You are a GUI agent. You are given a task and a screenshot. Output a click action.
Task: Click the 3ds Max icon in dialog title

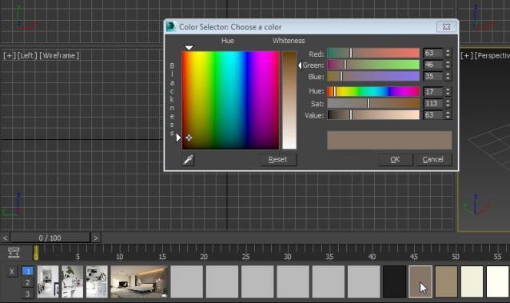point(171,26)
